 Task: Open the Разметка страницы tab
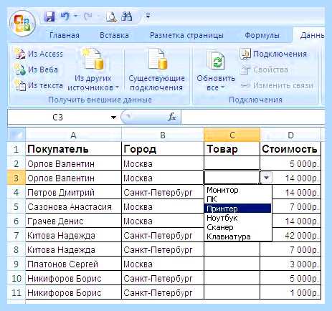click(186, 36)
